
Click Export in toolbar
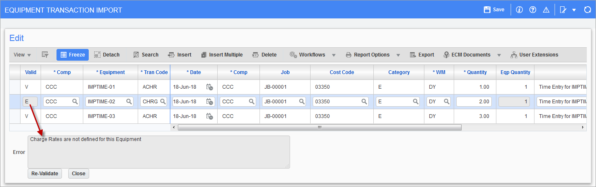point(421,55)
